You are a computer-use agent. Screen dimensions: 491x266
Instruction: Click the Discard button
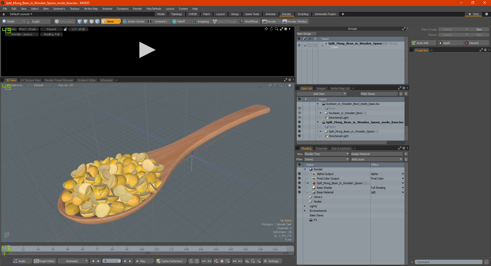pos(476,43)
